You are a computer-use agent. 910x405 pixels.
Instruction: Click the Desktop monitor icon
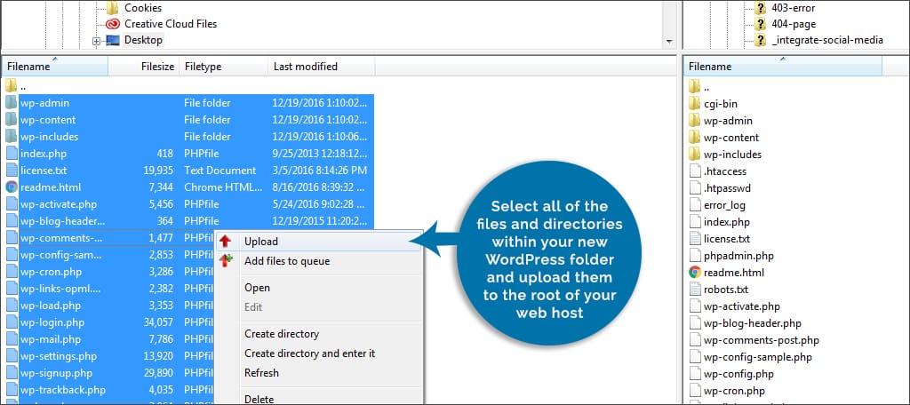(113, 40)
